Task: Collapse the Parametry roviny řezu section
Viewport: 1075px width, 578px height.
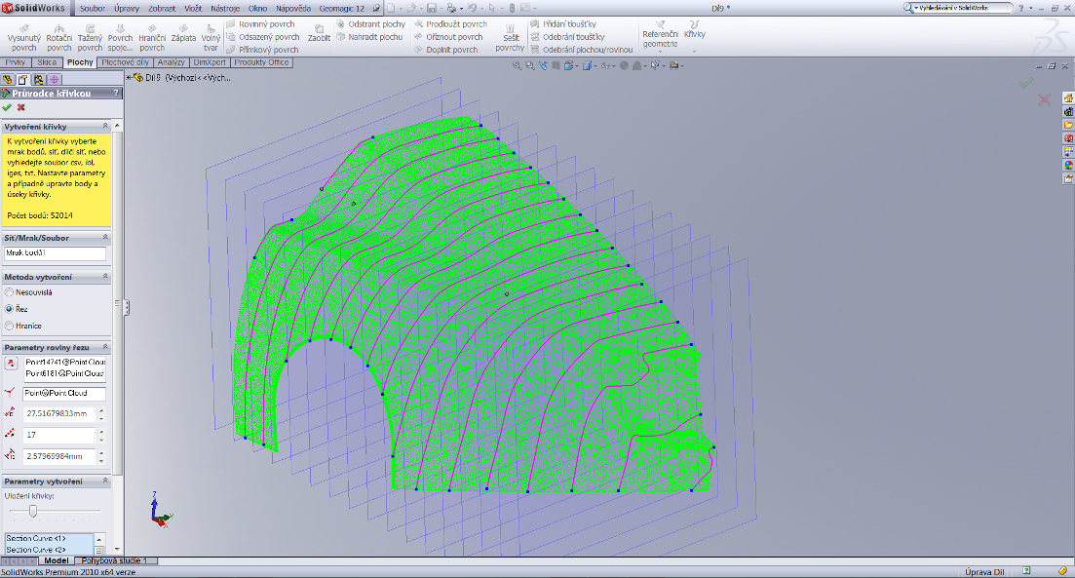Action: [x=105, y=348]
